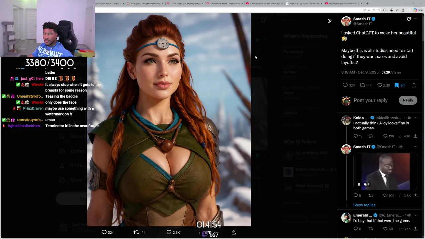Like Kaida's comment showing 129

click(388, 136)
